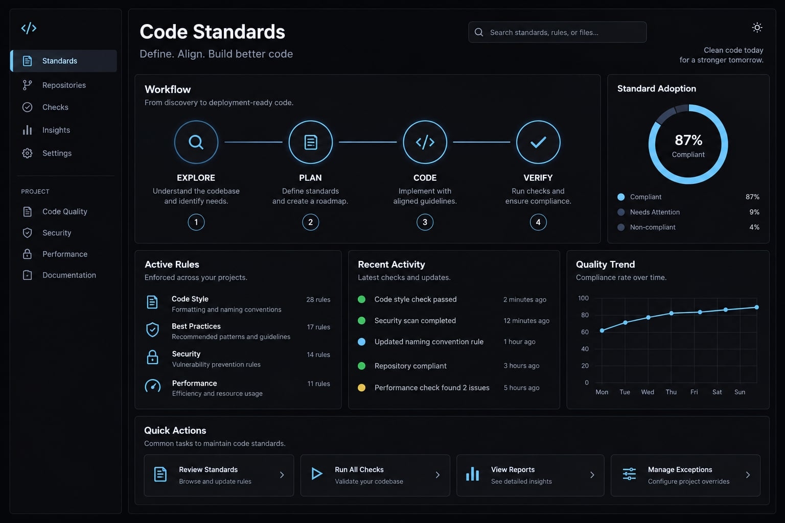
Task: Open the Standards sidebar item
Action: (64, 61)
